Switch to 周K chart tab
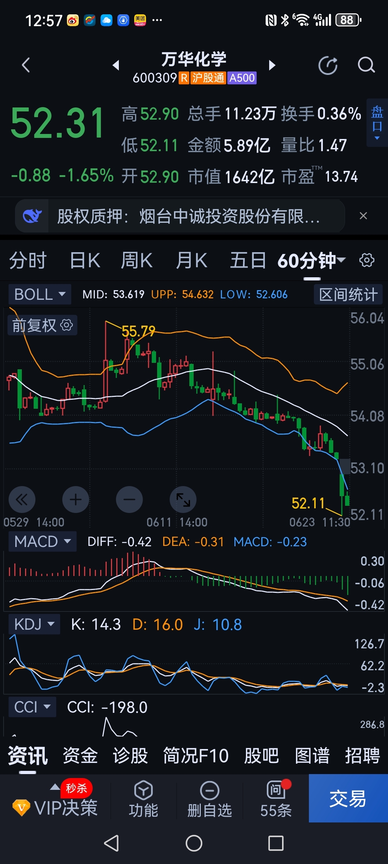Screen dimensions: 388x864 pyautogui.click(x=136, y=260)
